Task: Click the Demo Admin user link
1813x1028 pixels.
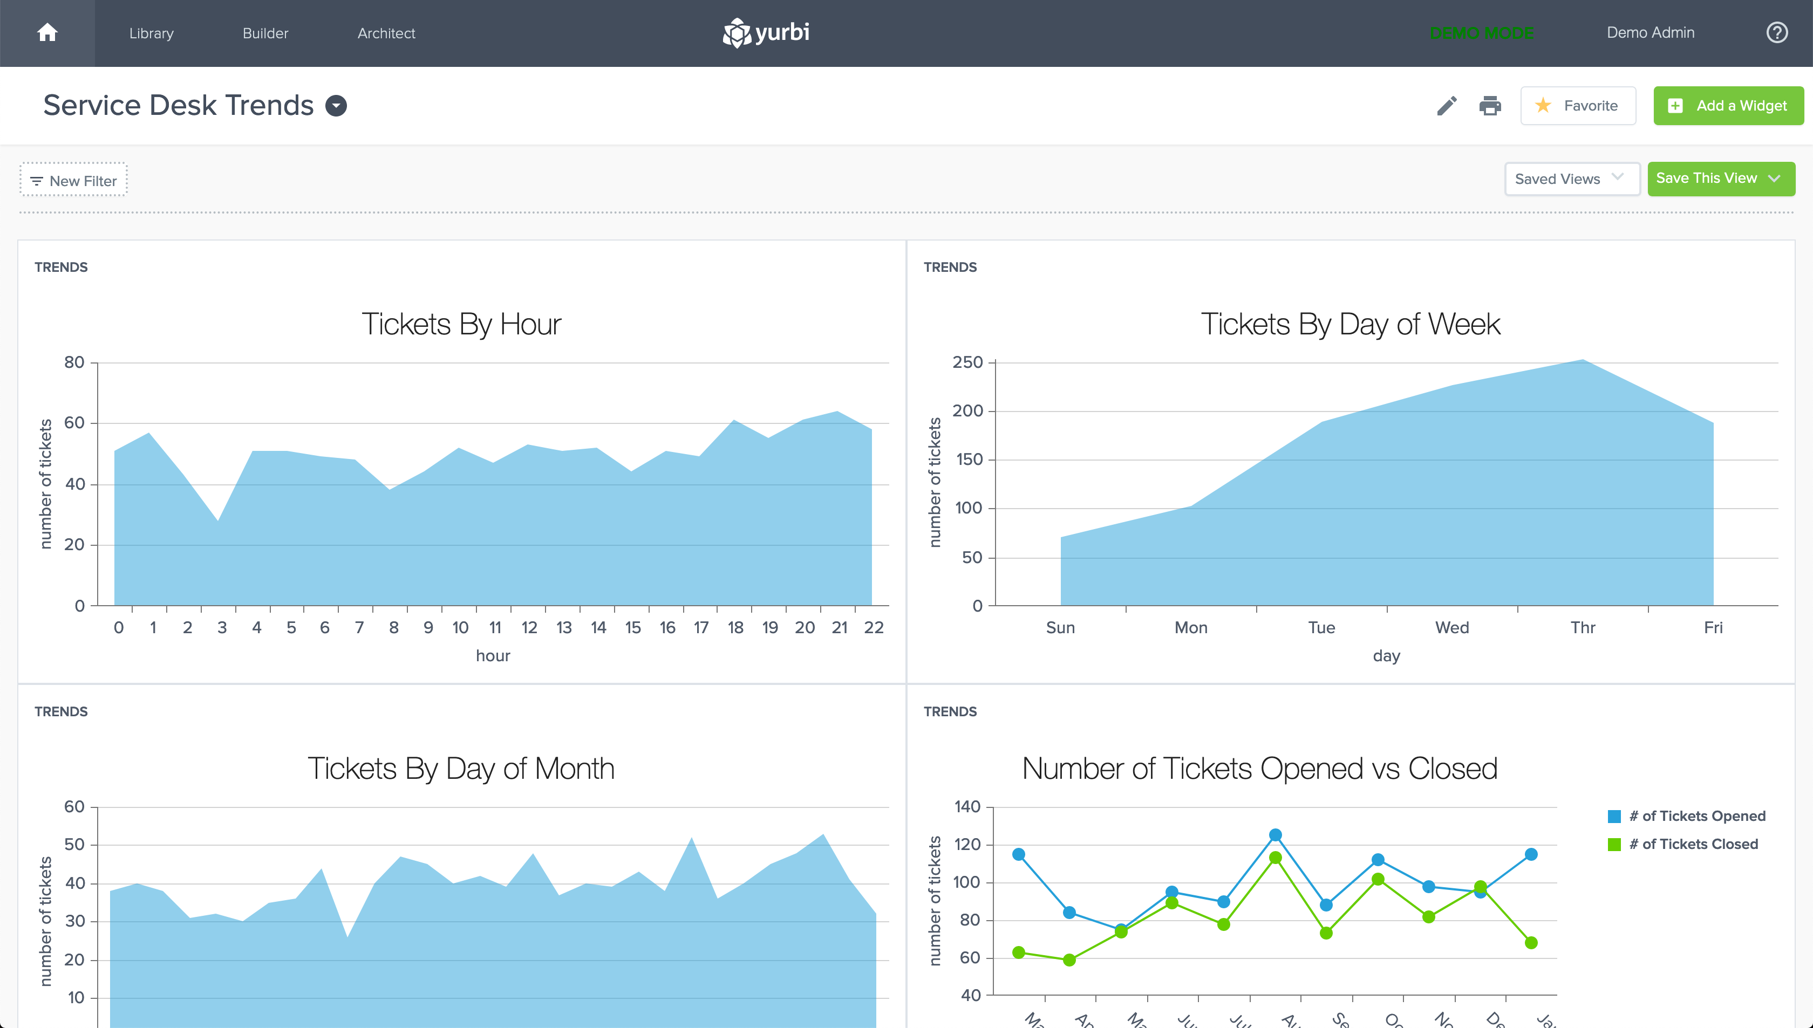Action: pos(1650,32)
